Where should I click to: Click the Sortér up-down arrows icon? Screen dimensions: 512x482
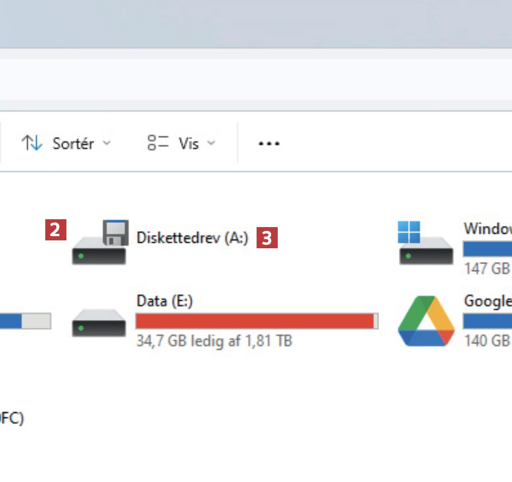(32, 143)
